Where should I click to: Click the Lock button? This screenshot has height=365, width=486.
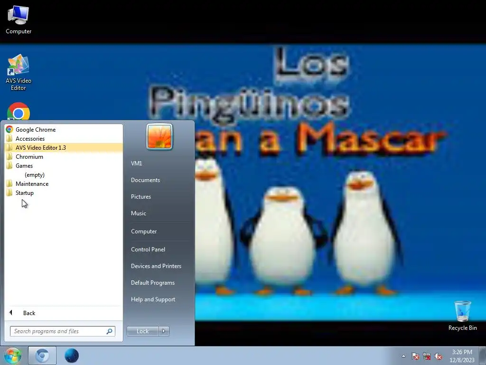142,331
